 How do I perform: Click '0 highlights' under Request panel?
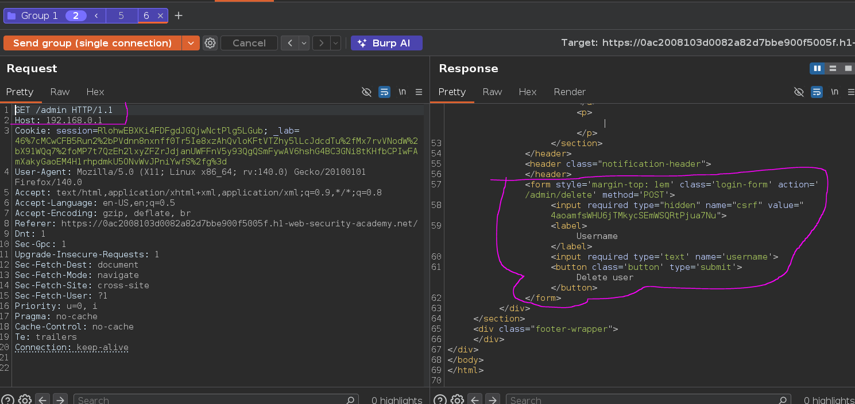397,400
